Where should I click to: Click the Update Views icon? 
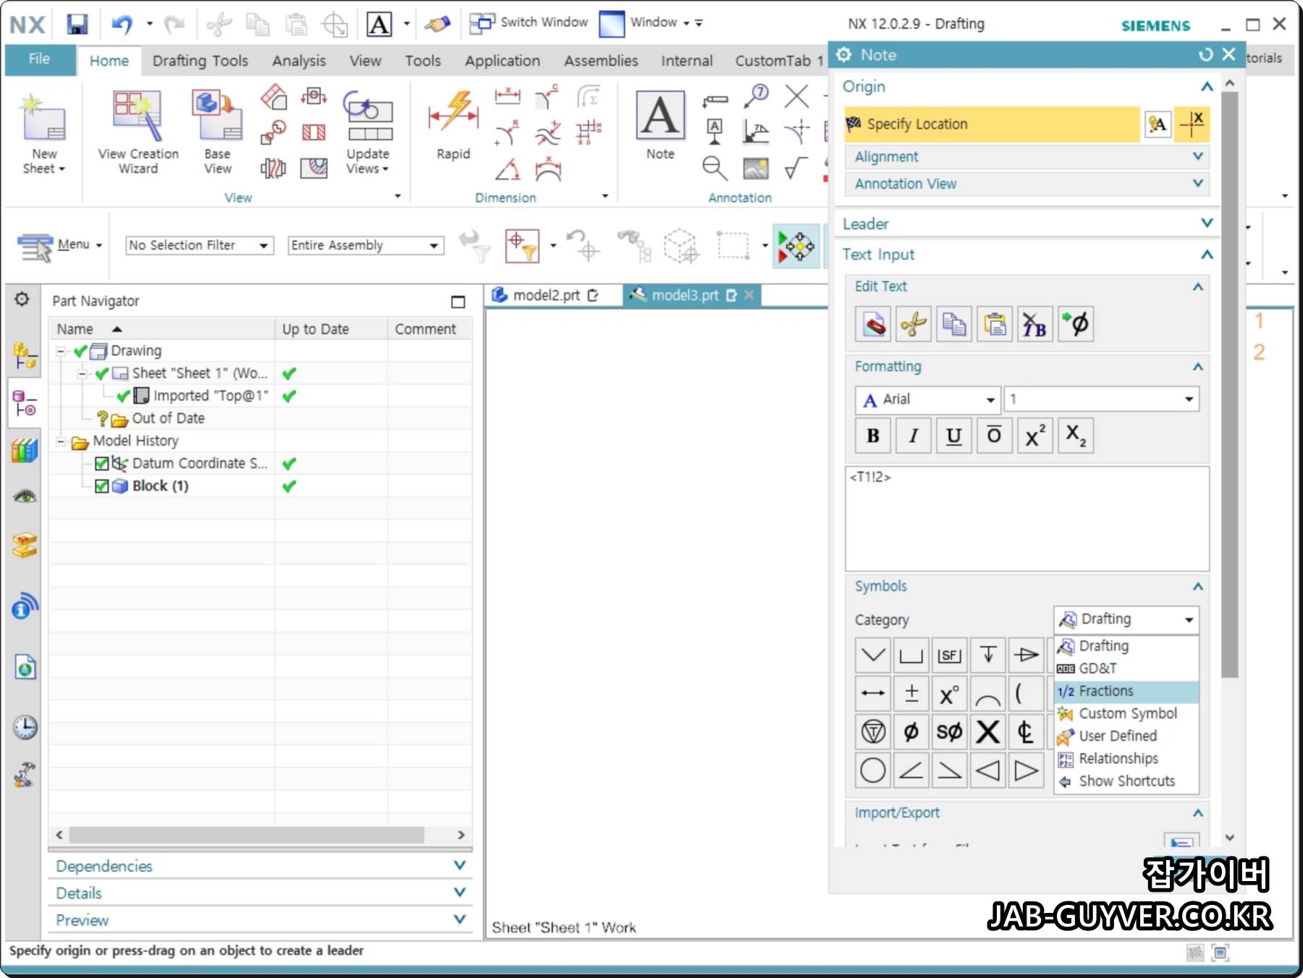point(368,116)
